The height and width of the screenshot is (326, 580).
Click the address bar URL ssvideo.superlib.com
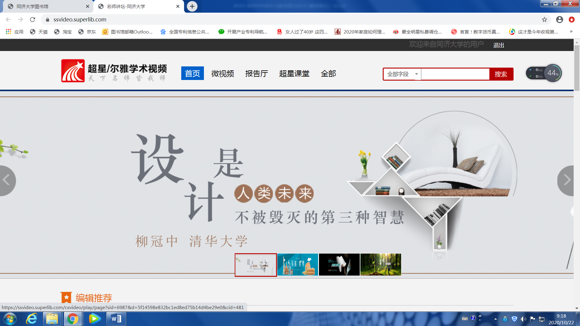tap(80, 20)
